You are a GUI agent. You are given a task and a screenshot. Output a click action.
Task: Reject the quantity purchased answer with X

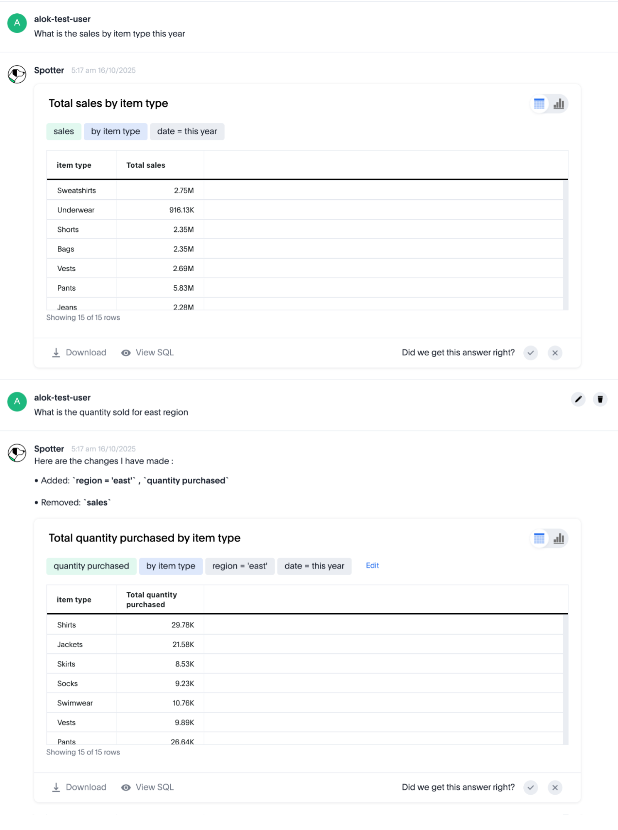point(555,788)
